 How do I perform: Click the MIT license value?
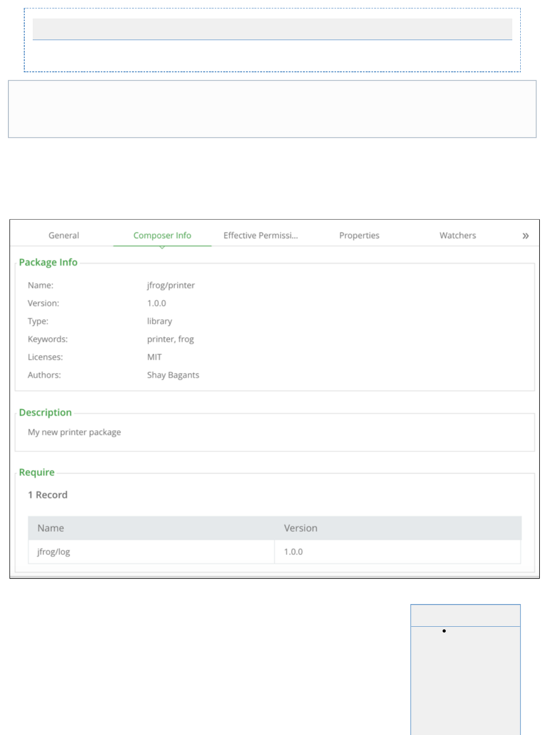coord(155,357)
